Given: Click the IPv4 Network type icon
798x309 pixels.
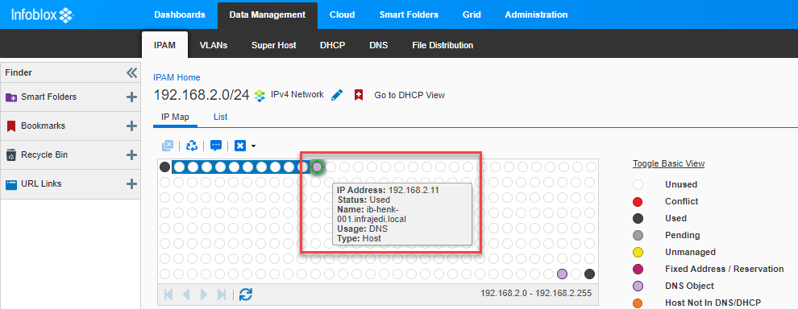Looking at the screenshot, I should [x=260, y=95].
